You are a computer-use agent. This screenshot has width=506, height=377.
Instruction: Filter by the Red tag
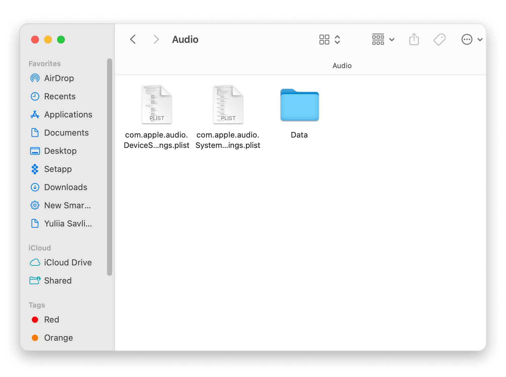(51, 320)
